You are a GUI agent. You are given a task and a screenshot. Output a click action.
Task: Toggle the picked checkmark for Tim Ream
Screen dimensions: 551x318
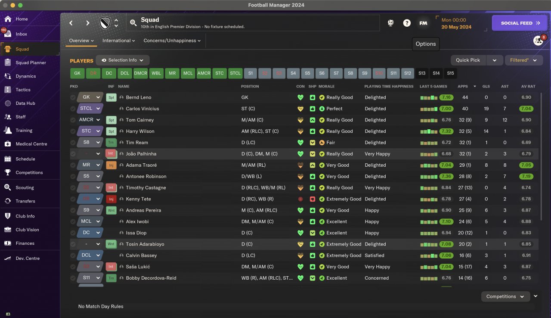pyautogui.click(x=73, y=143)
